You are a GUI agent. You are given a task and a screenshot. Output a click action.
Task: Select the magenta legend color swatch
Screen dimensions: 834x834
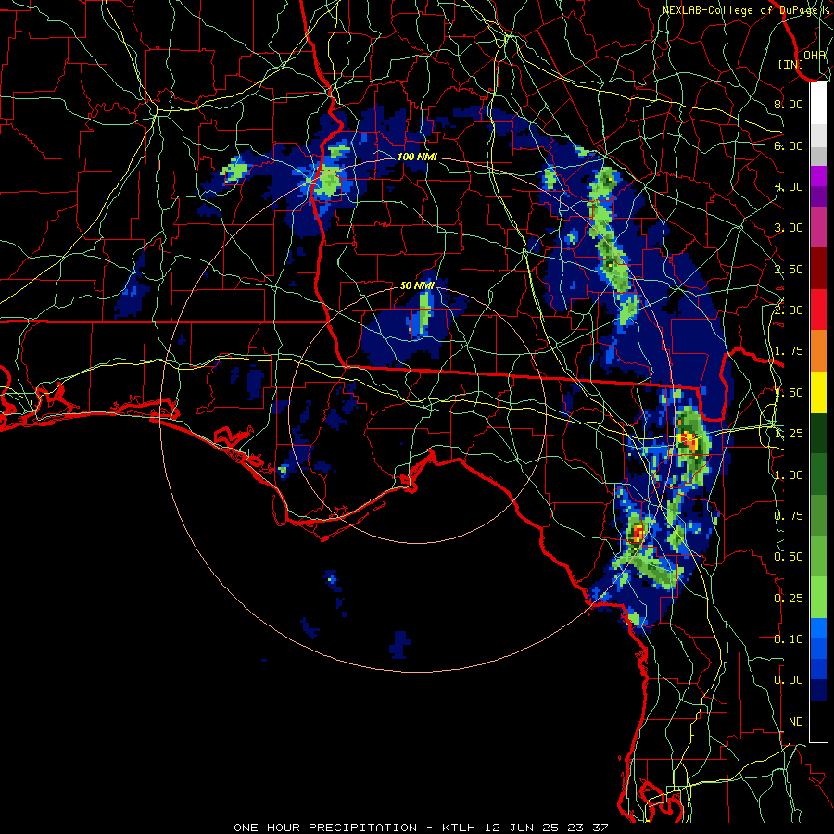(818, 176)
